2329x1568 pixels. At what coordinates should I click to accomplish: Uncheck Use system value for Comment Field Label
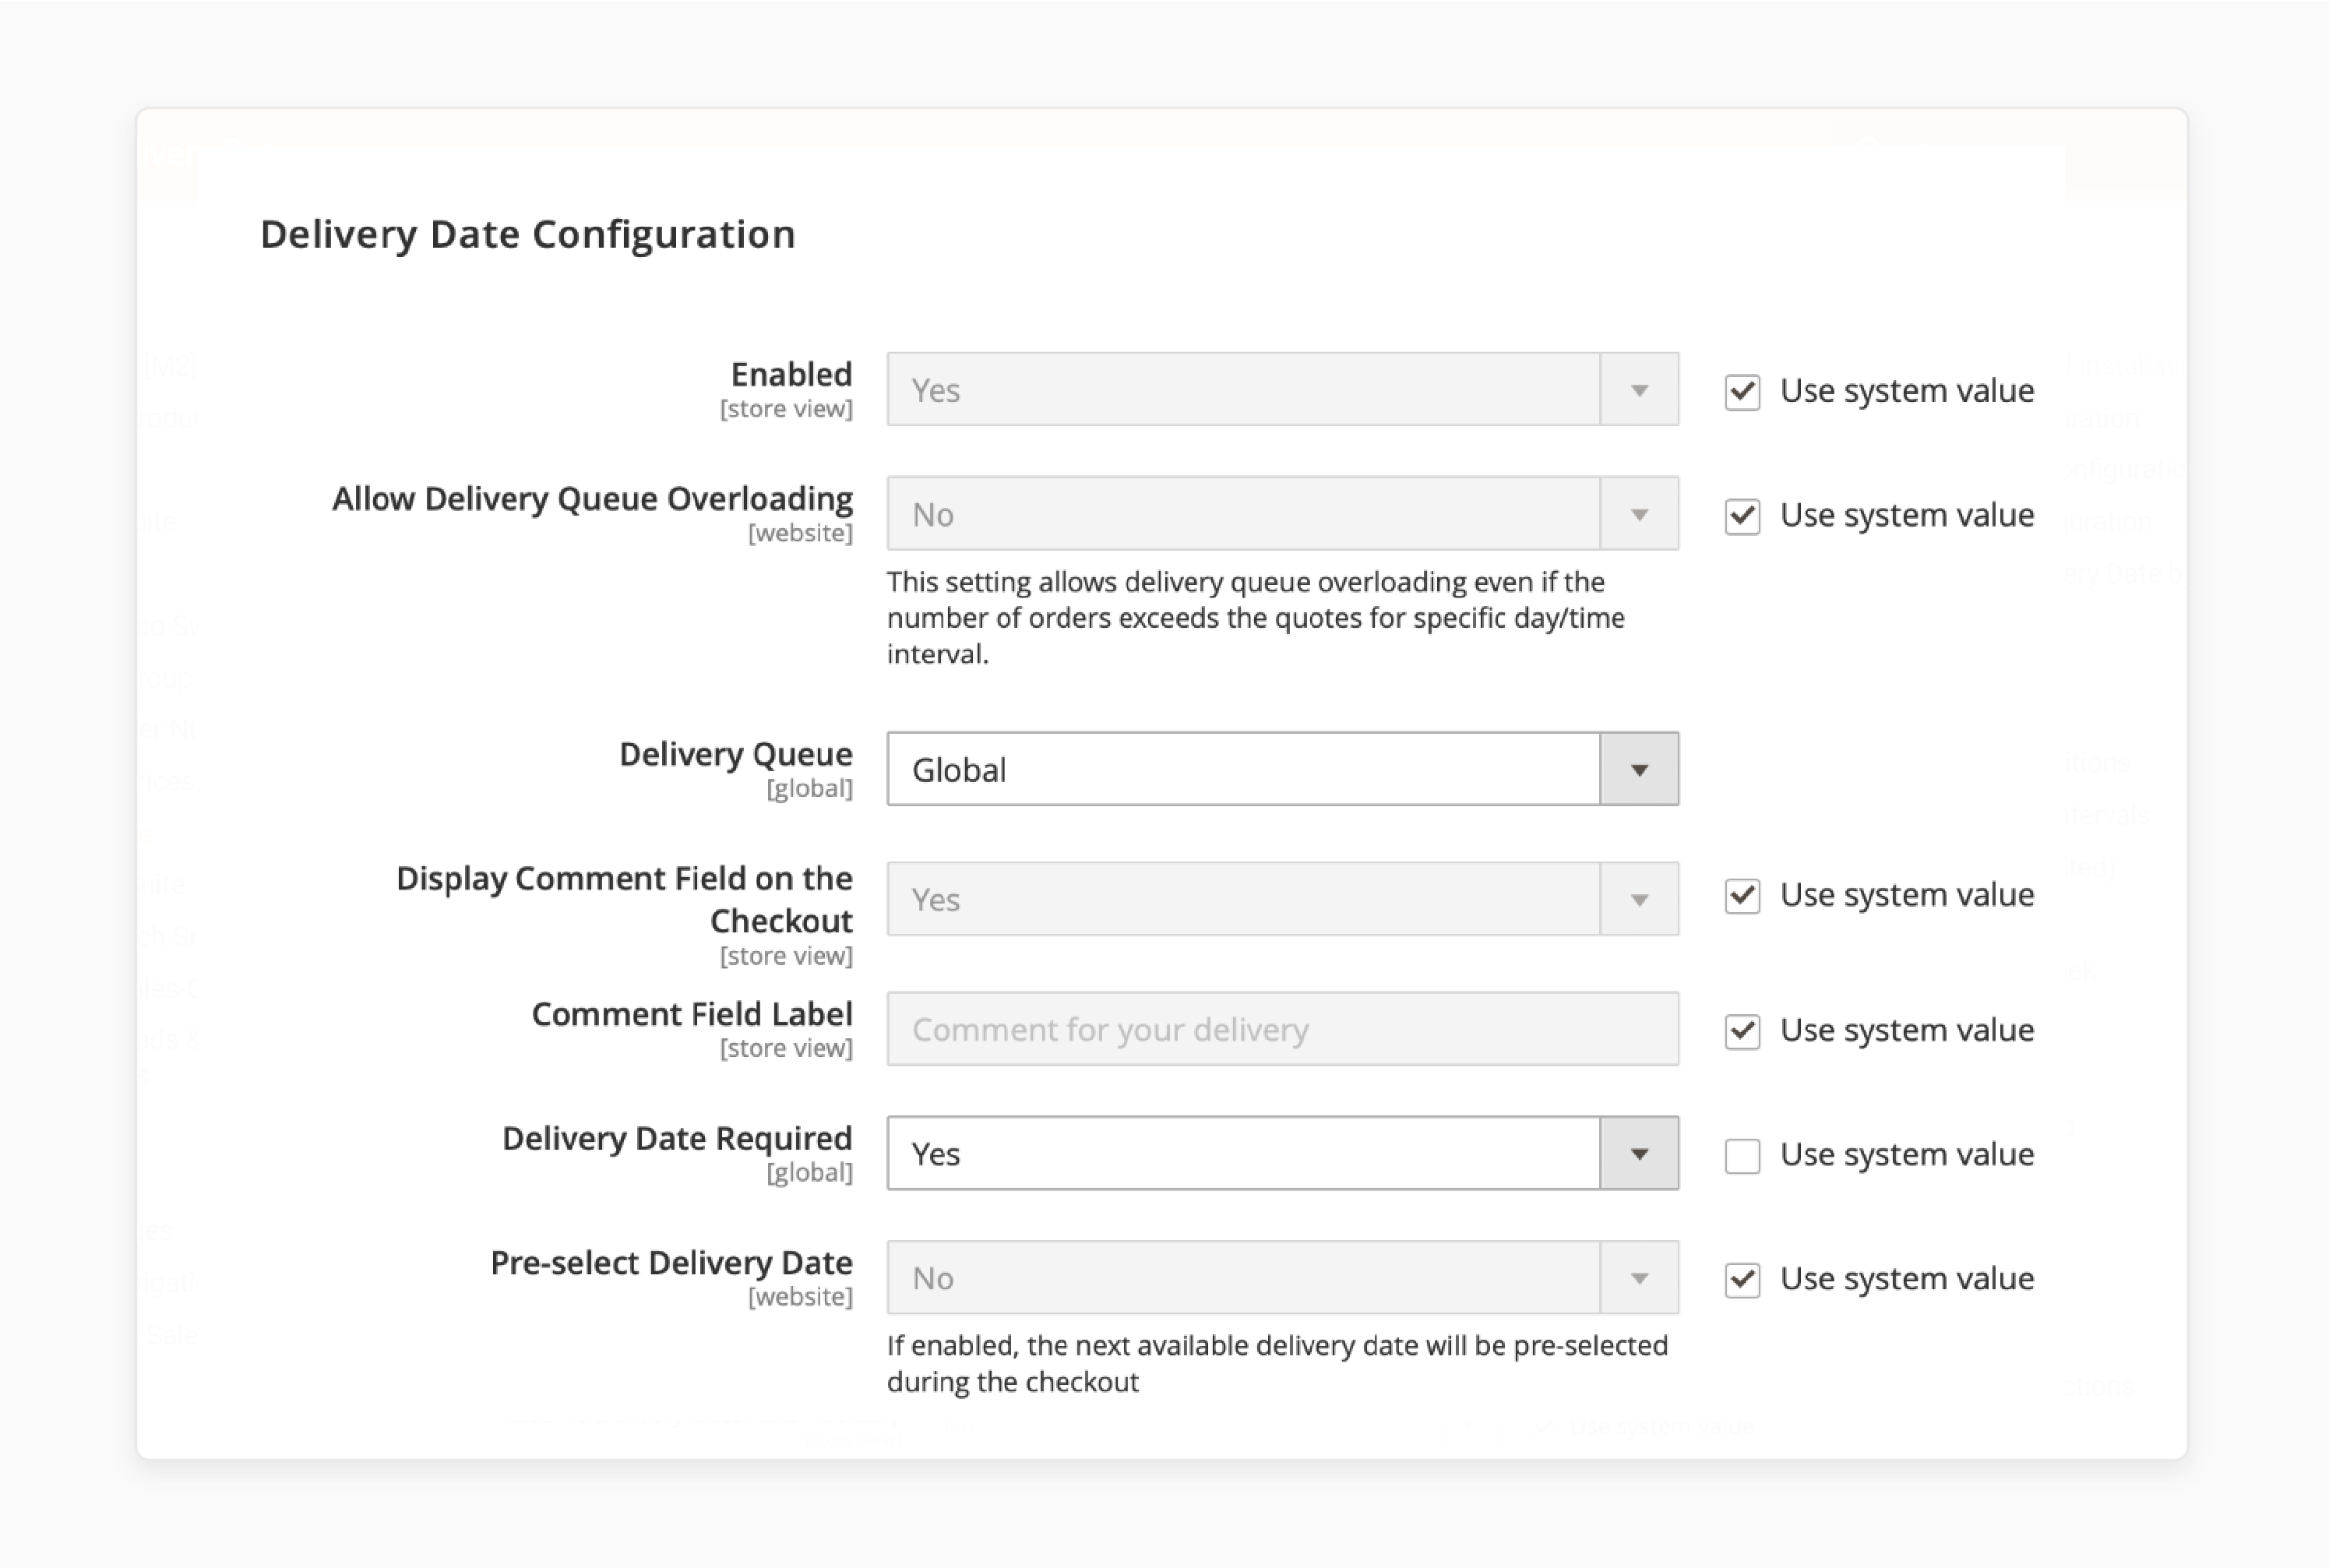coord(1742,1031)
